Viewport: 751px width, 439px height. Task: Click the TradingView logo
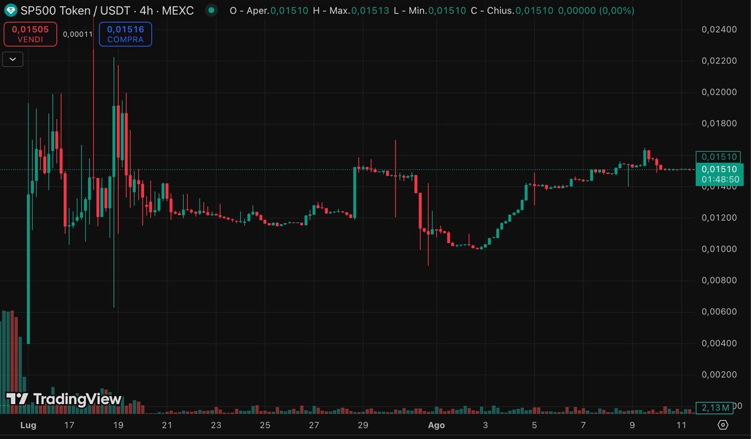pyautogui.click(x=64, y=399)
